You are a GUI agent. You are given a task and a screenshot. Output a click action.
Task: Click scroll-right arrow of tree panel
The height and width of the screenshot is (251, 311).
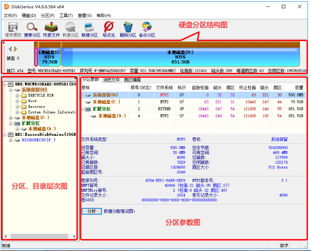point(74,236)
